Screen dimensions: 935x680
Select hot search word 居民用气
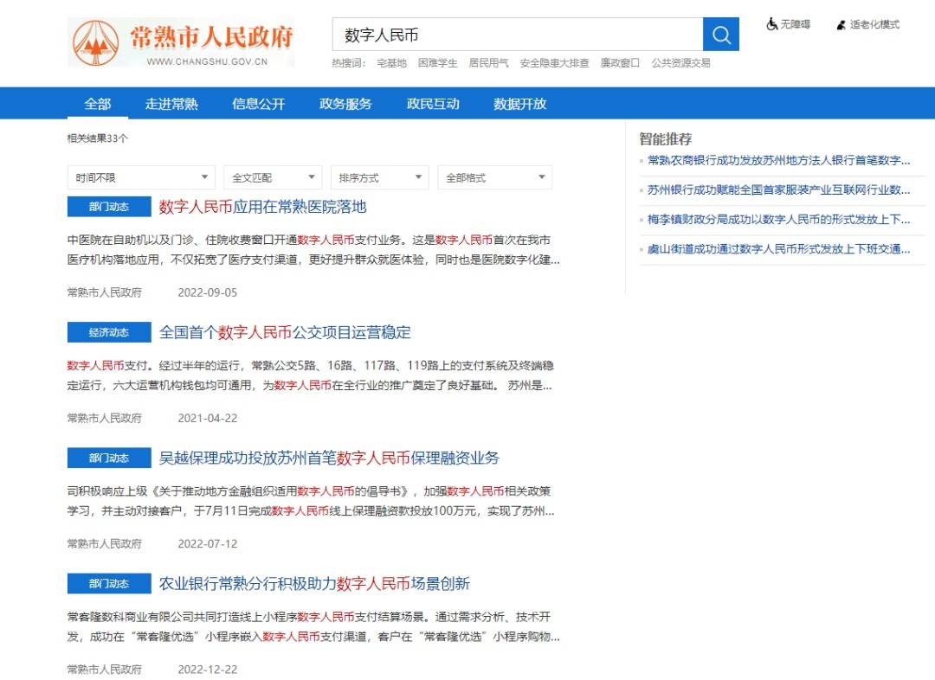click(x=488, y=63)
